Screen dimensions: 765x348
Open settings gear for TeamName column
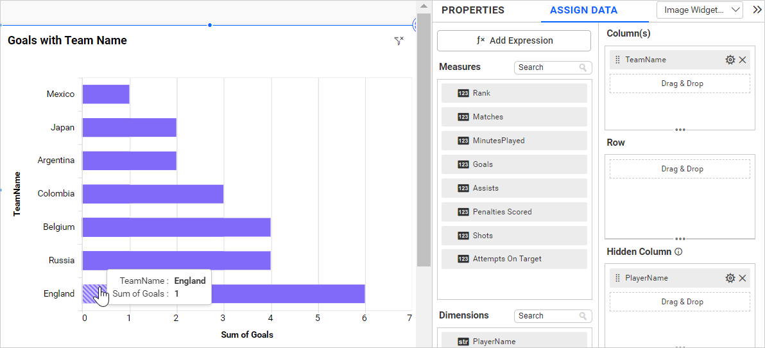pos(730,60)
